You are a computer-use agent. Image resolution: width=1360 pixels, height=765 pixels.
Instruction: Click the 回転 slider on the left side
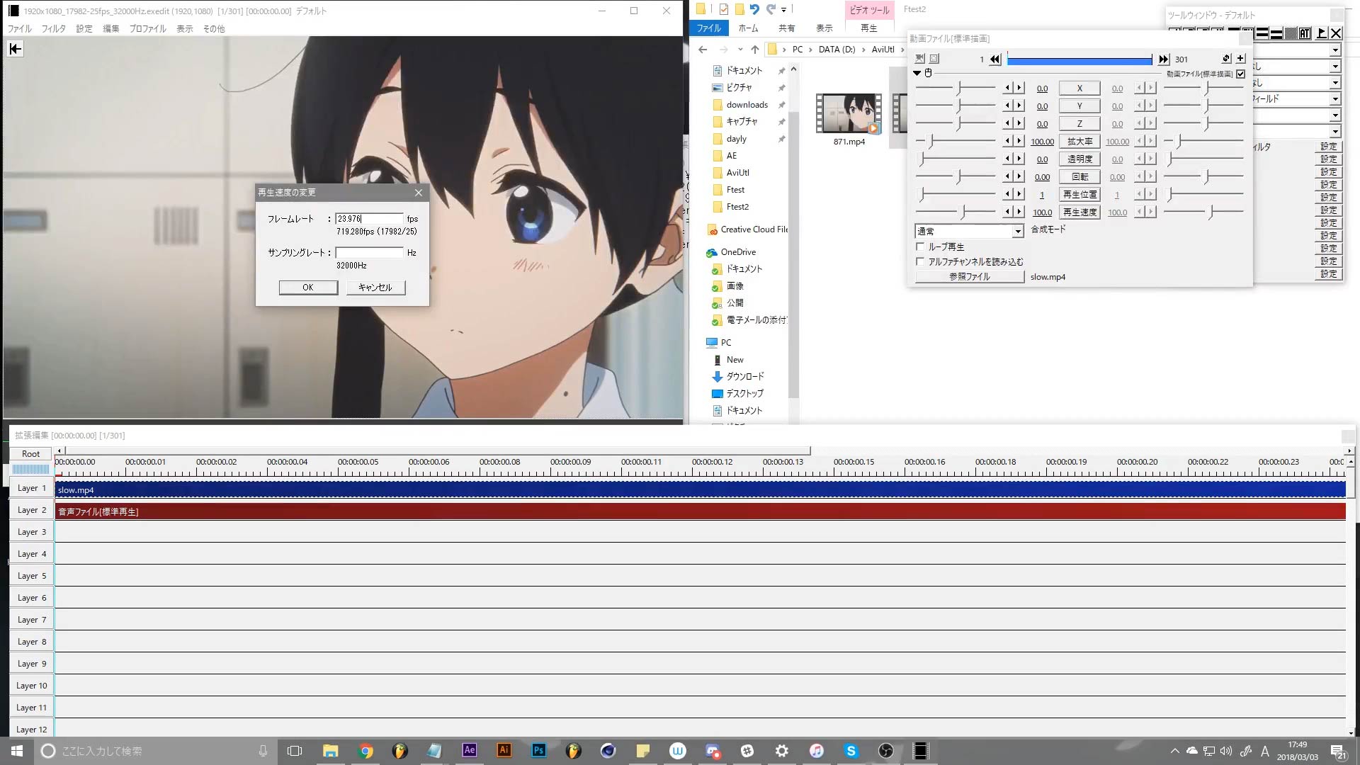point(956,176)
